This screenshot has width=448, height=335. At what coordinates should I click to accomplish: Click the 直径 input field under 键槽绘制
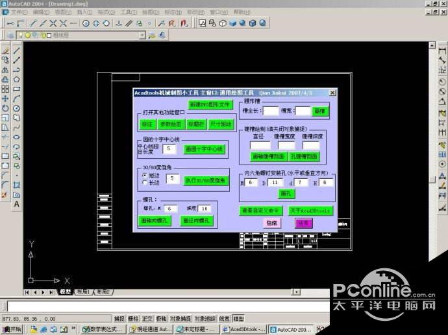click(x=260, y=145)
